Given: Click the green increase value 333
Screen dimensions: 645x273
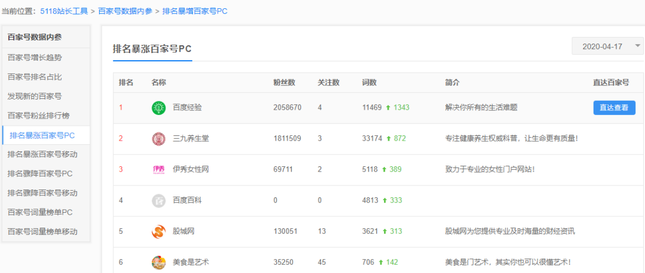Looking at the screenshot, I should coord(396,200).
